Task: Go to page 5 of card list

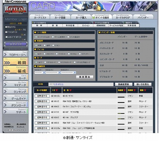Action: pos(60,84)
